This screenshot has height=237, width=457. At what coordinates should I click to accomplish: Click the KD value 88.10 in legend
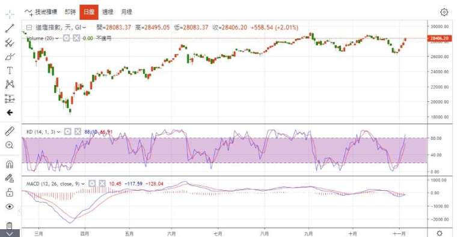(x=91, y=132)
